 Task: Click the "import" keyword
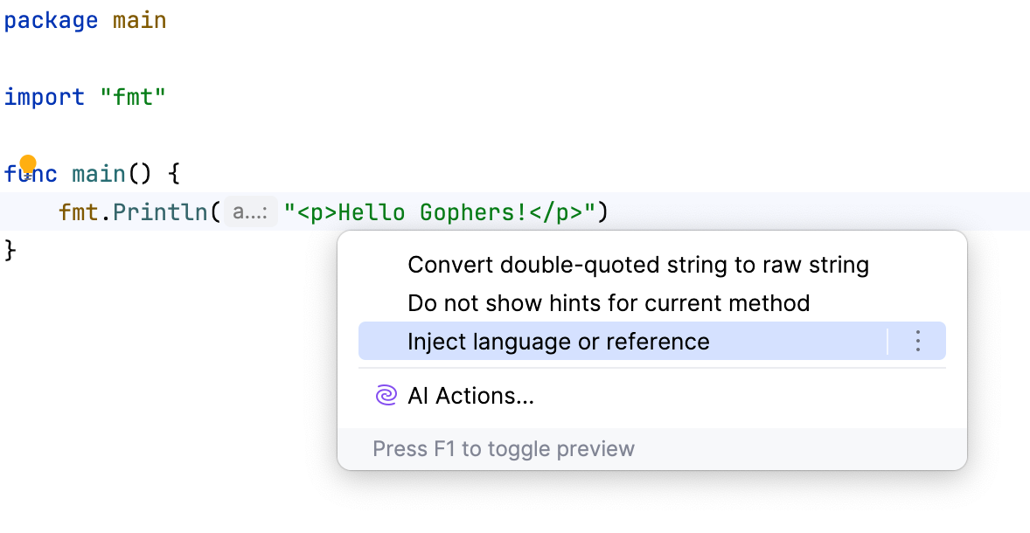[x=44, y=97]
